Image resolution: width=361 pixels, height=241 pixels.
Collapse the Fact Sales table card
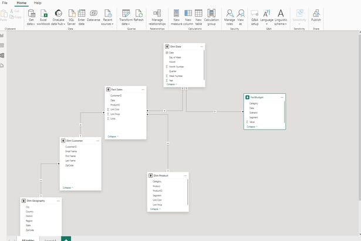[113, 137]
